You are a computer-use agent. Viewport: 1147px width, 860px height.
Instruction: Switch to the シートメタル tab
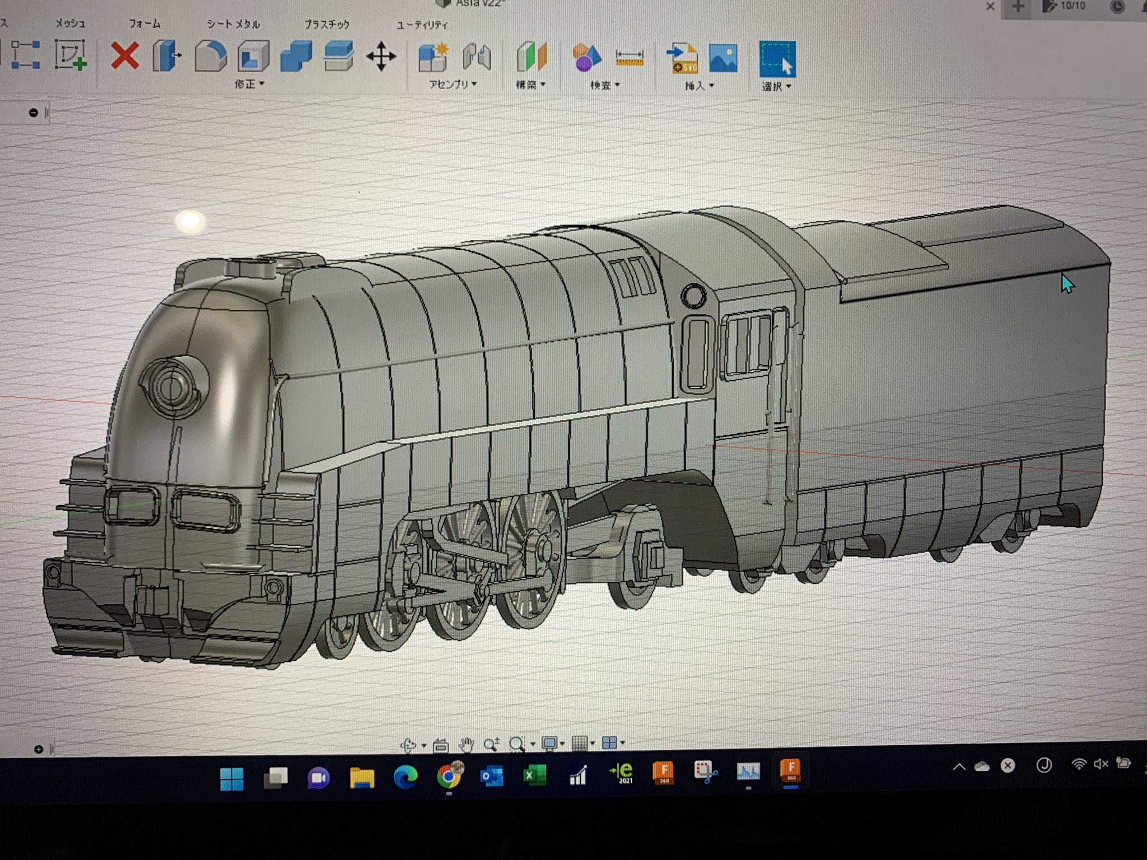[233, 24]
